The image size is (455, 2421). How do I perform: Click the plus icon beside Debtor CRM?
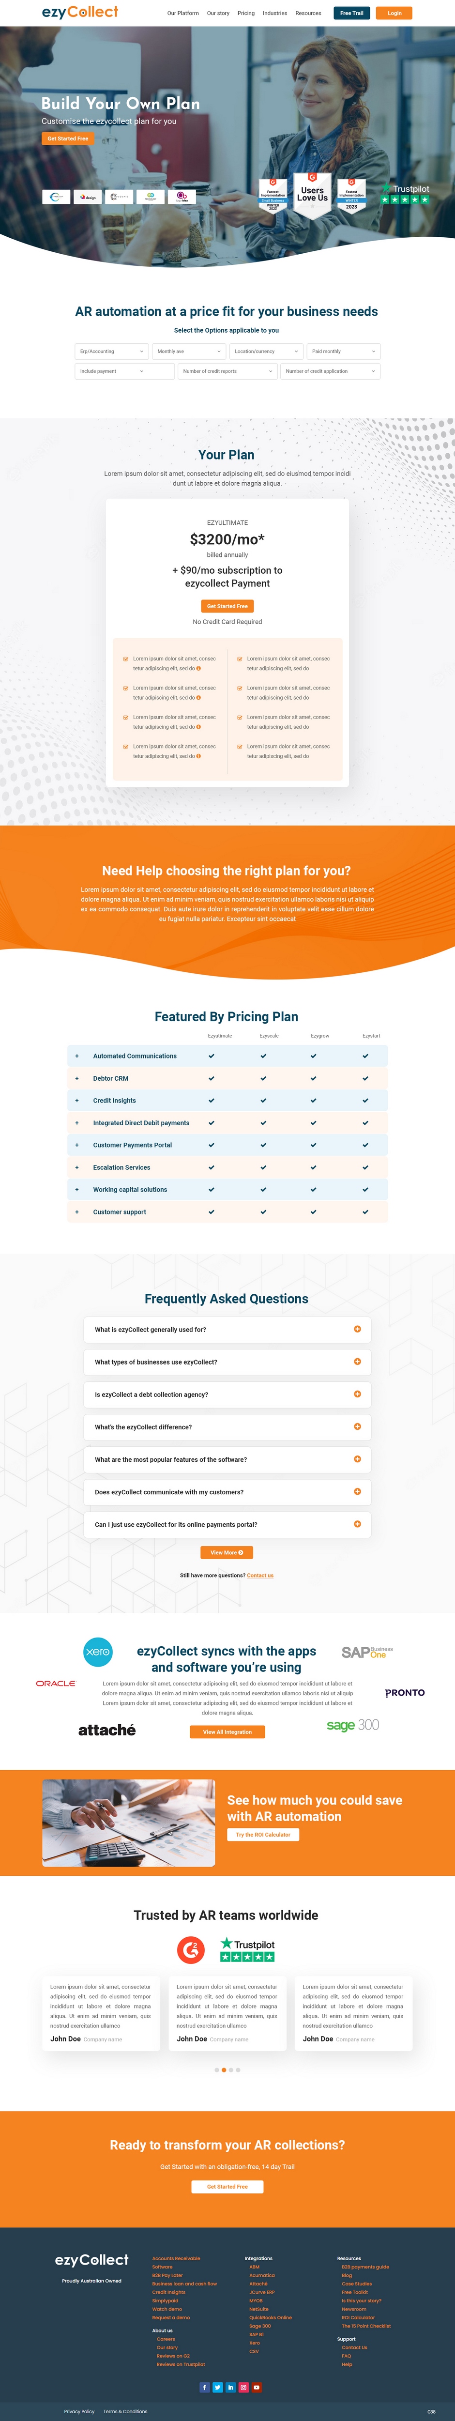coord(77,1078)
